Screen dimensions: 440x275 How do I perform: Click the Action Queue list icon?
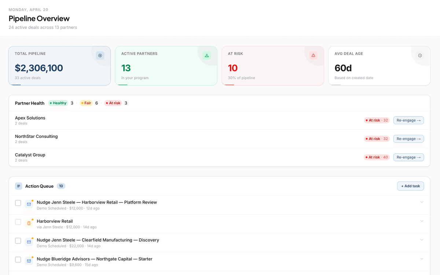pos(19,186)
